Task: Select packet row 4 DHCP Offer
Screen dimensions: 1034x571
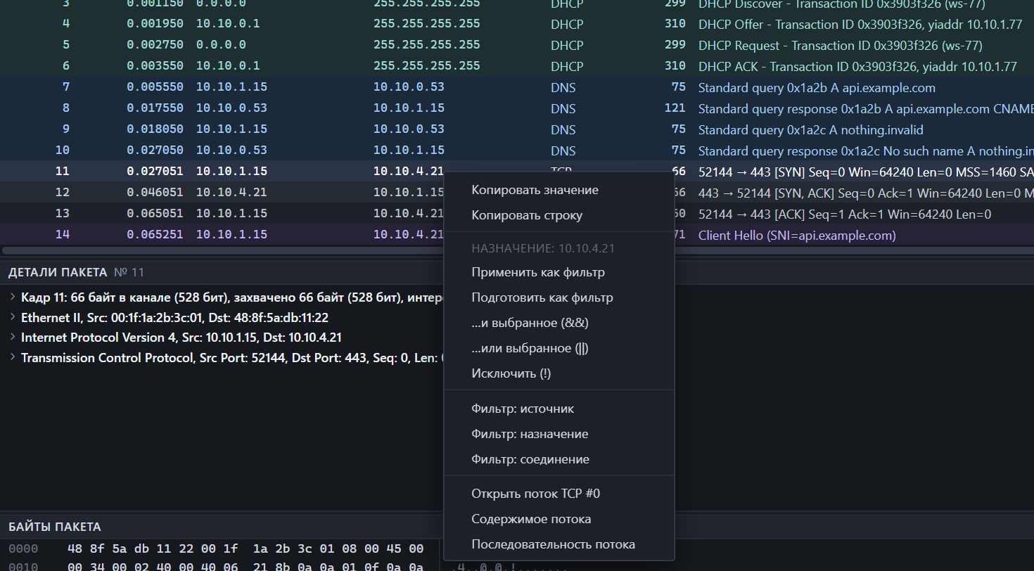Action: click(x=517, y=24)
